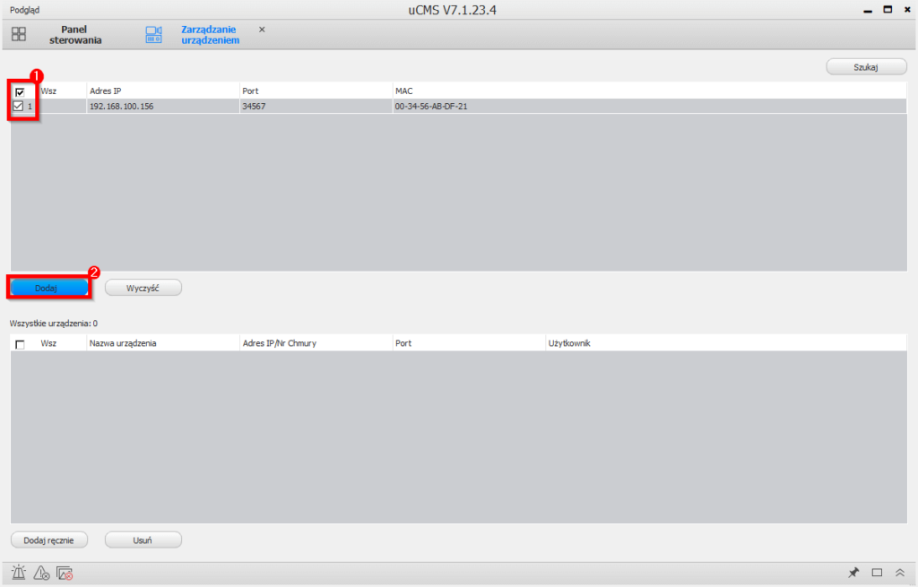
Task: Toggle select-all checkbox in added devices table
Action: click(20, 344)
